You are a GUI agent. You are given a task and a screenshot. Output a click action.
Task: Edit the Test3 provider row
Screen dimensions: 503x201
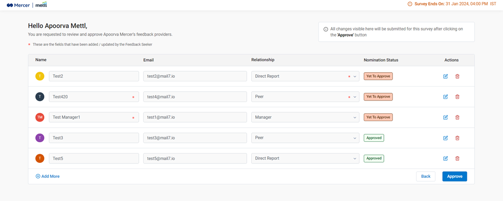point(445,138)
